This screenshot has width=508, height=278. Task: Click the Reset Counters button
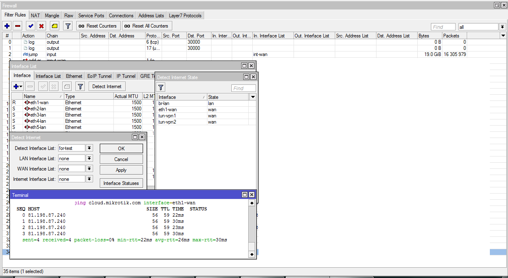[x=98, y=26]
